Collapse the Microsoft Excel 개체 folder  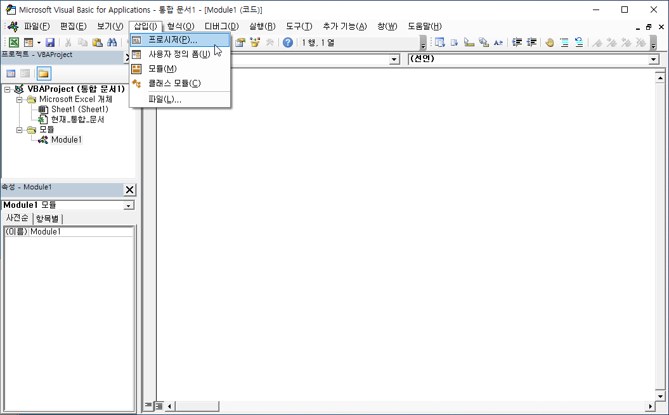[x=19, y=99]
